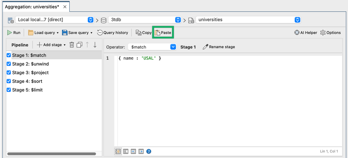The width and height of the screenshot is (348, 158).
Task: Click the outdent code icon below editor
Action: (141, 152)
